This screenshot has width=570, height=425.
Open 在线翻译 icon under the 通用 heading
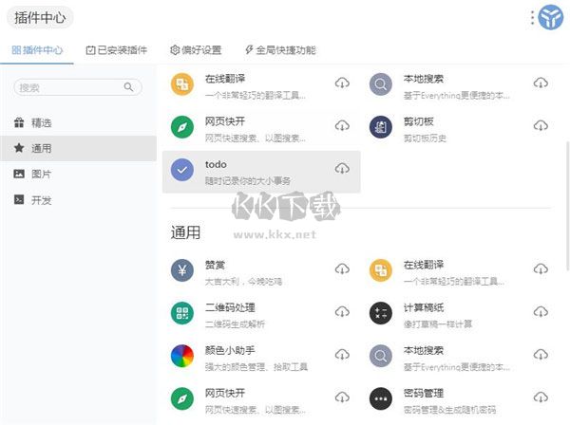tap(381, 270)
